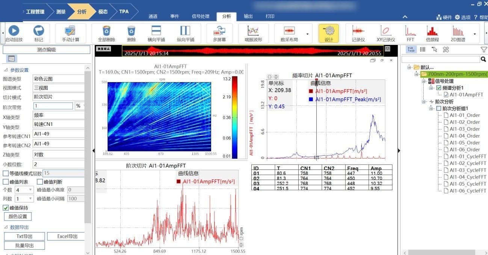Screen dimensions: 488x255
Task: Click the 阶次带宽 input field
Action: coord(53,106)
